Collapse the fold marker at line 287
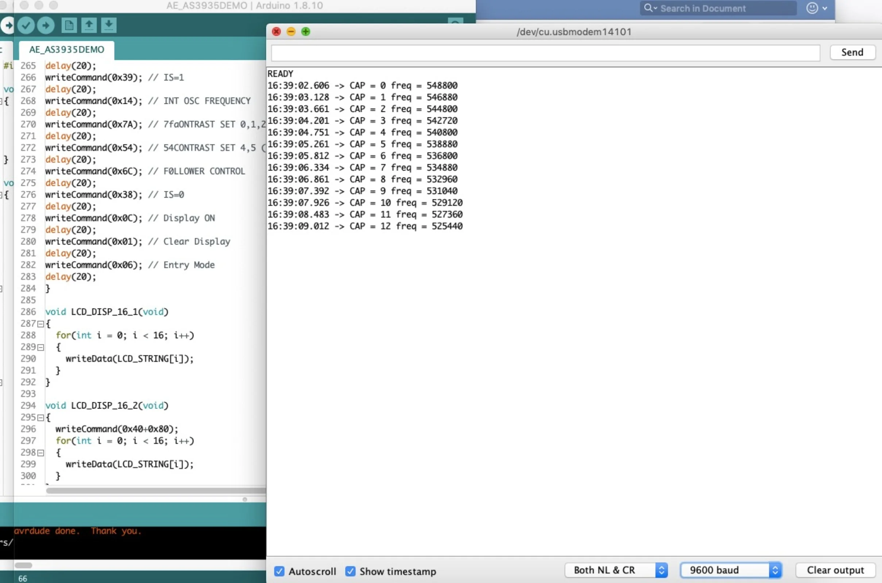This screenshot has height=583, width=882. 40,324
